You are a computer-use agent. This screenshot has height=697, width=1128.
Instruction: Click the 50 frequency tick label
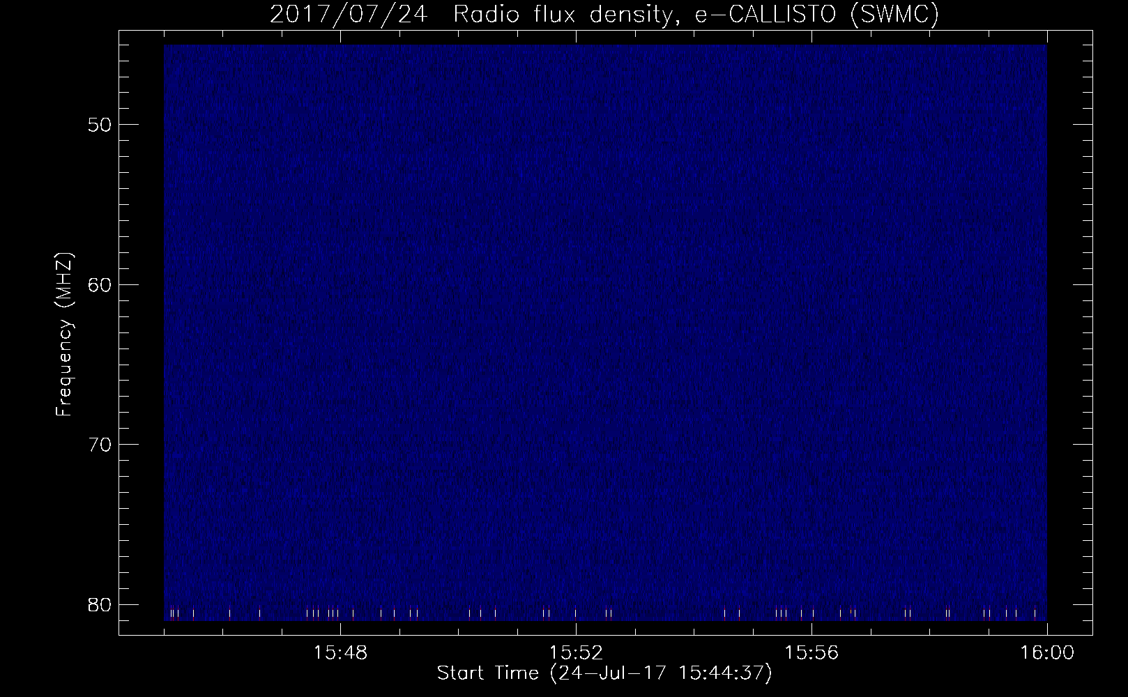(99, 125)
